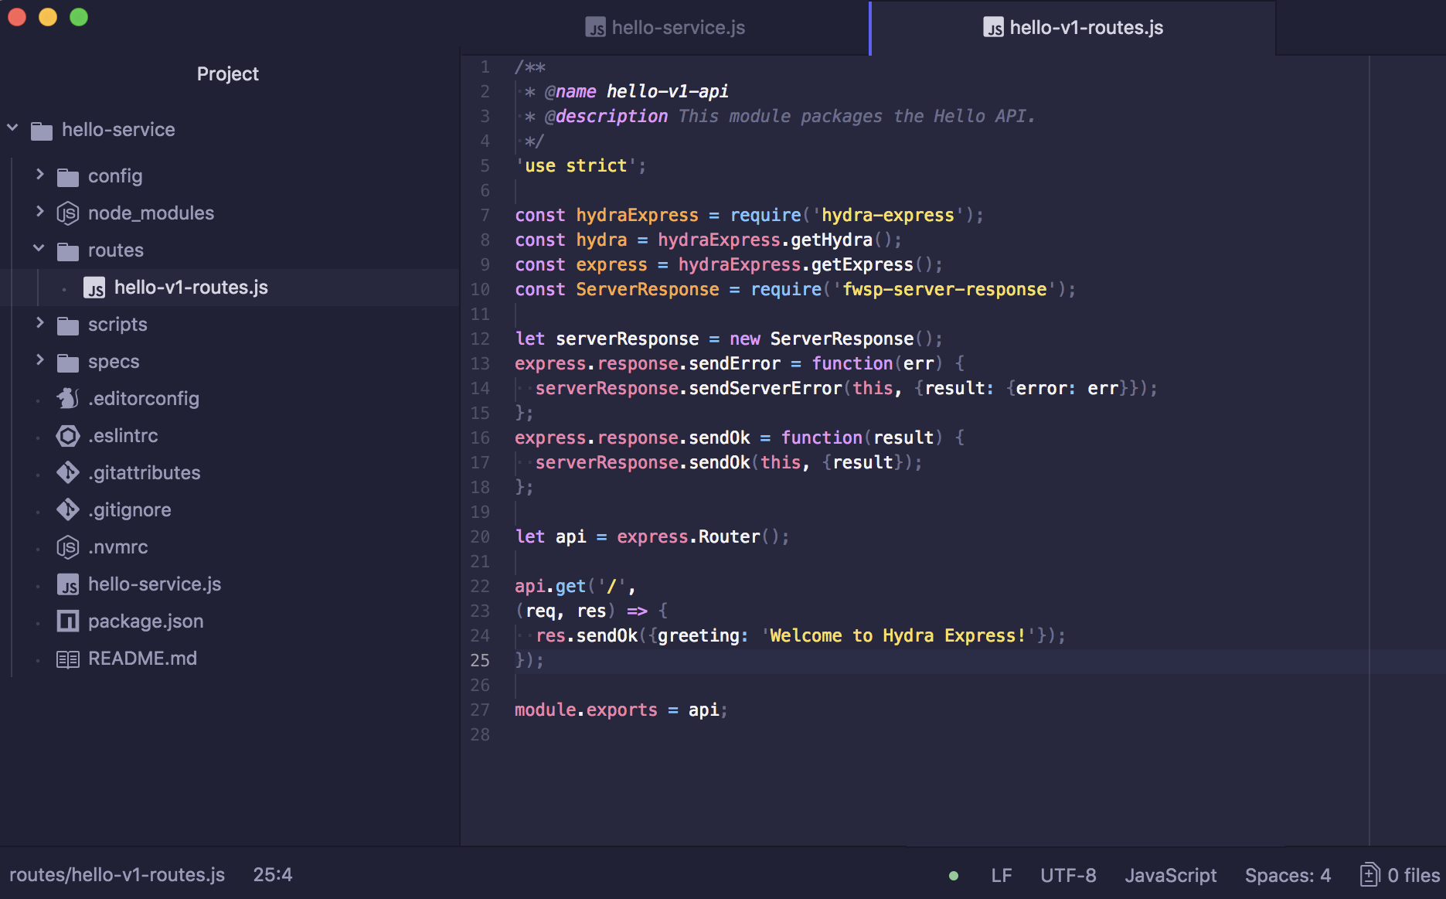Open the .eslintrc file
This screenshot has width=1446, height=899.
click(x=123, y=436)
